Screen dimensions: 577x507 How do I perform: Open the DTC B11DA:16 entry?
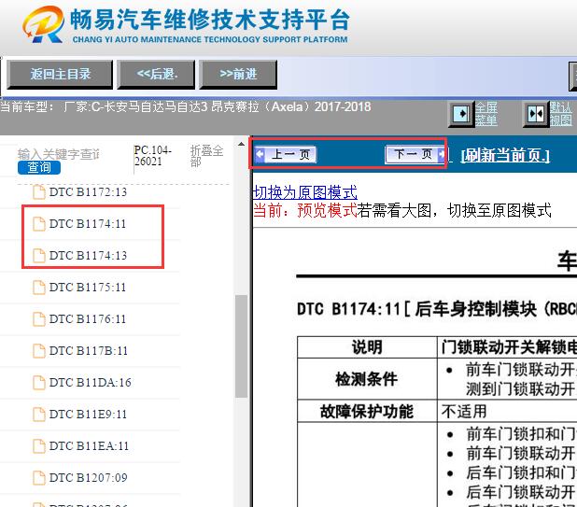point(91,382)
